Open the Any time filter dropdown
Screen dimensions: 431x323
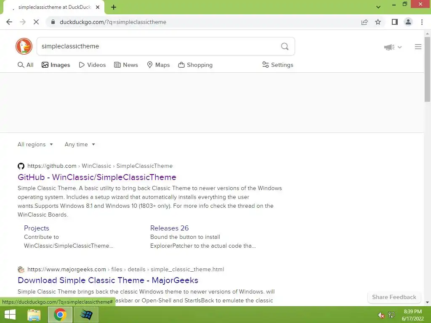[x=80, y=145]
